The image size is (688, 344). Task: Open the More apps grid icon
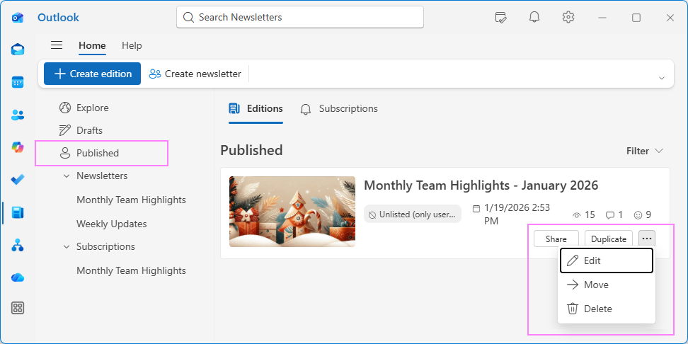(x=18, y=308)
